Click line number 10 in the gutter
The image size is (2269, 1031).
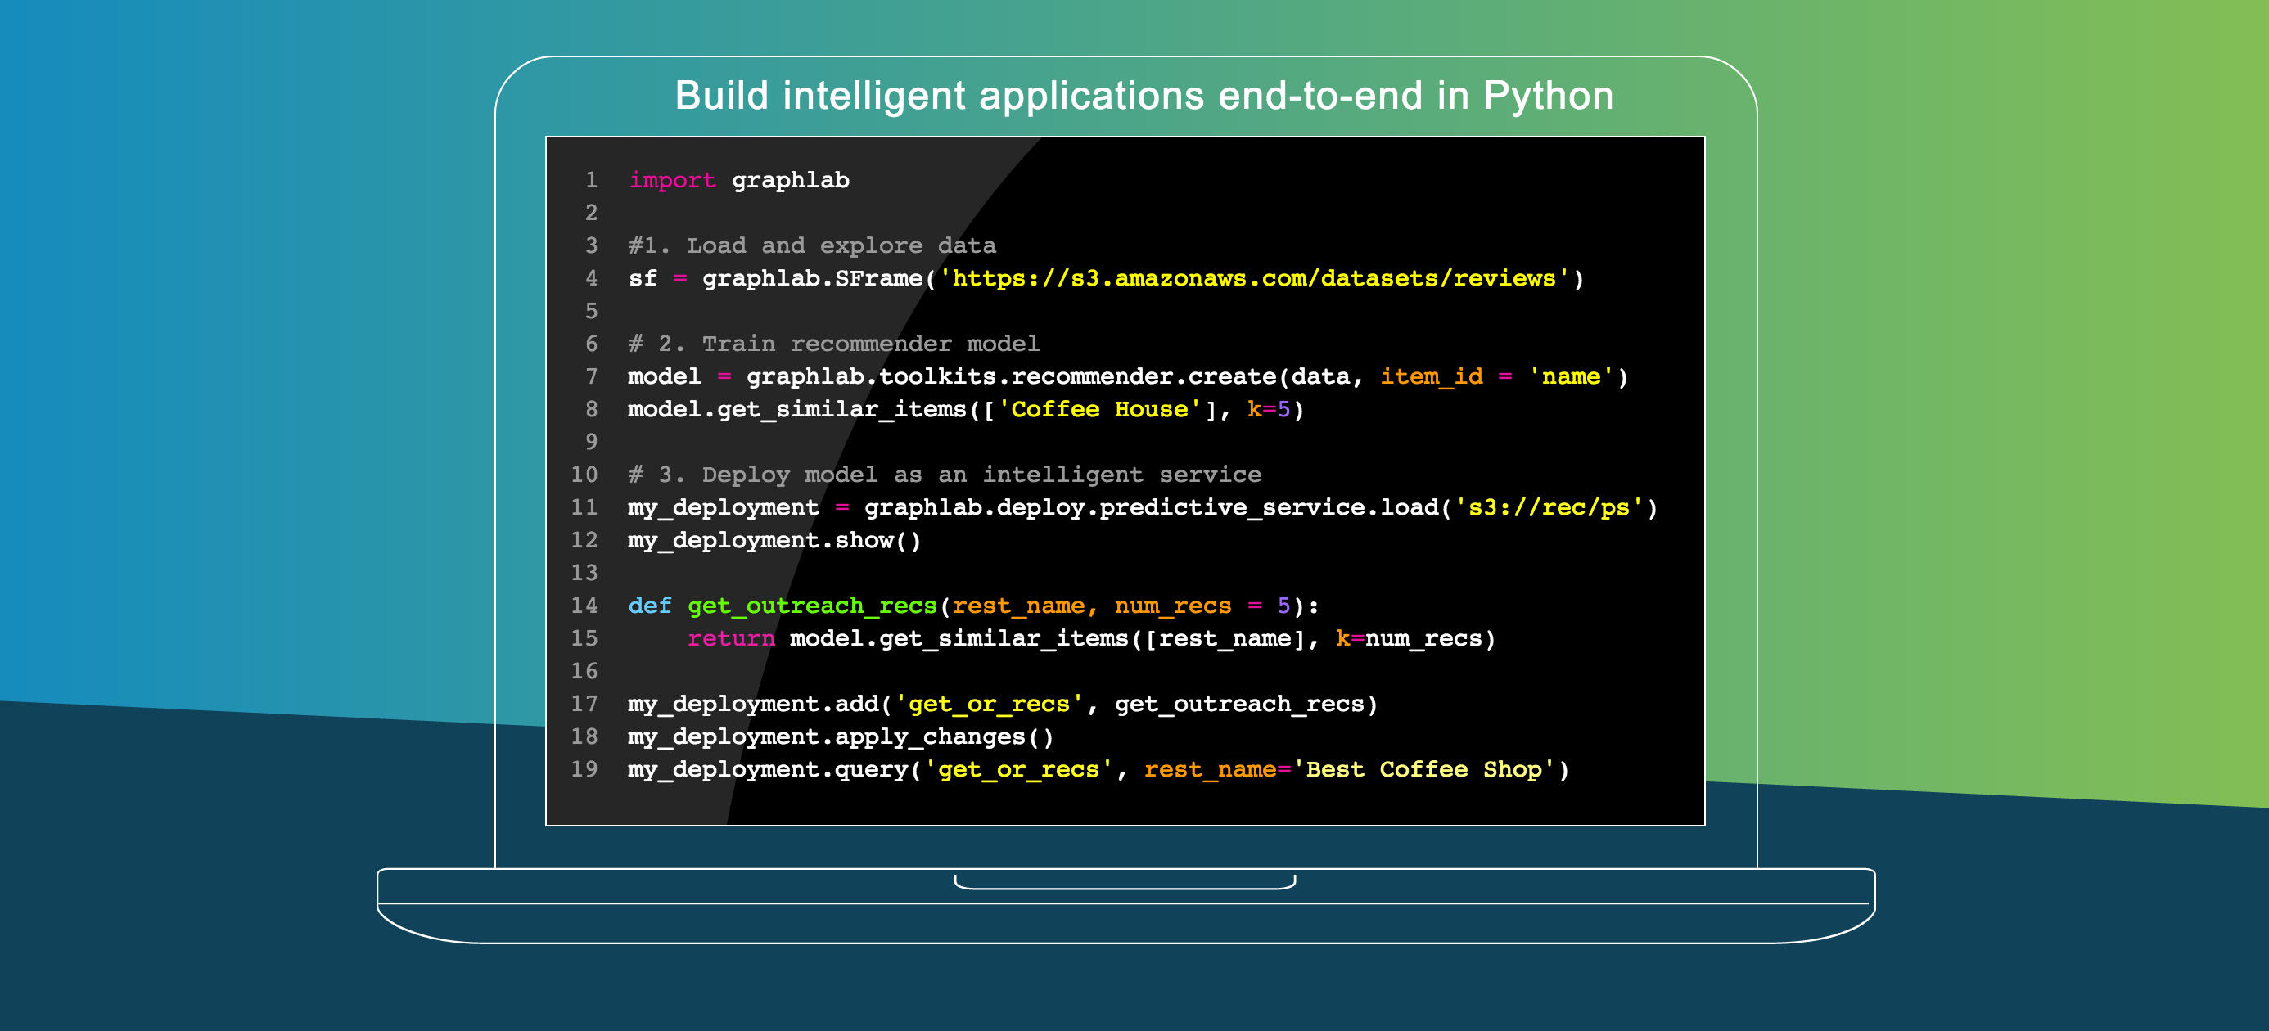[585, 475]
